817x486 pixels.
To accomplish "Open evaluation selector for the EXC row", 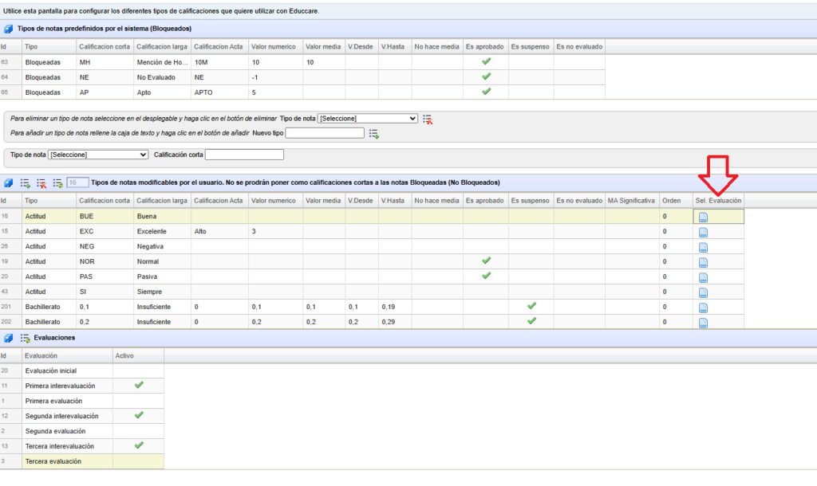I will (703, 232).
